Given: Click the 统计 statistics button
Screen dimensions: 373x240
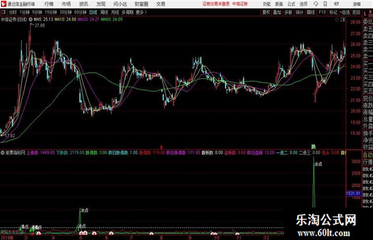Looking at the screenshot, I should coord(300,12).
